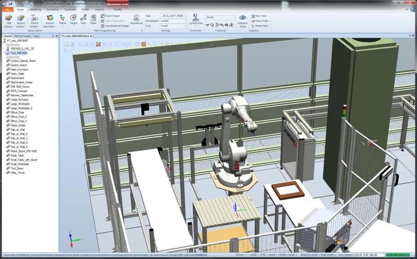The image size is (417, 259).
Task: Open the ABB Library gallery
Action: pyautogui.click(x=9, y=21)
